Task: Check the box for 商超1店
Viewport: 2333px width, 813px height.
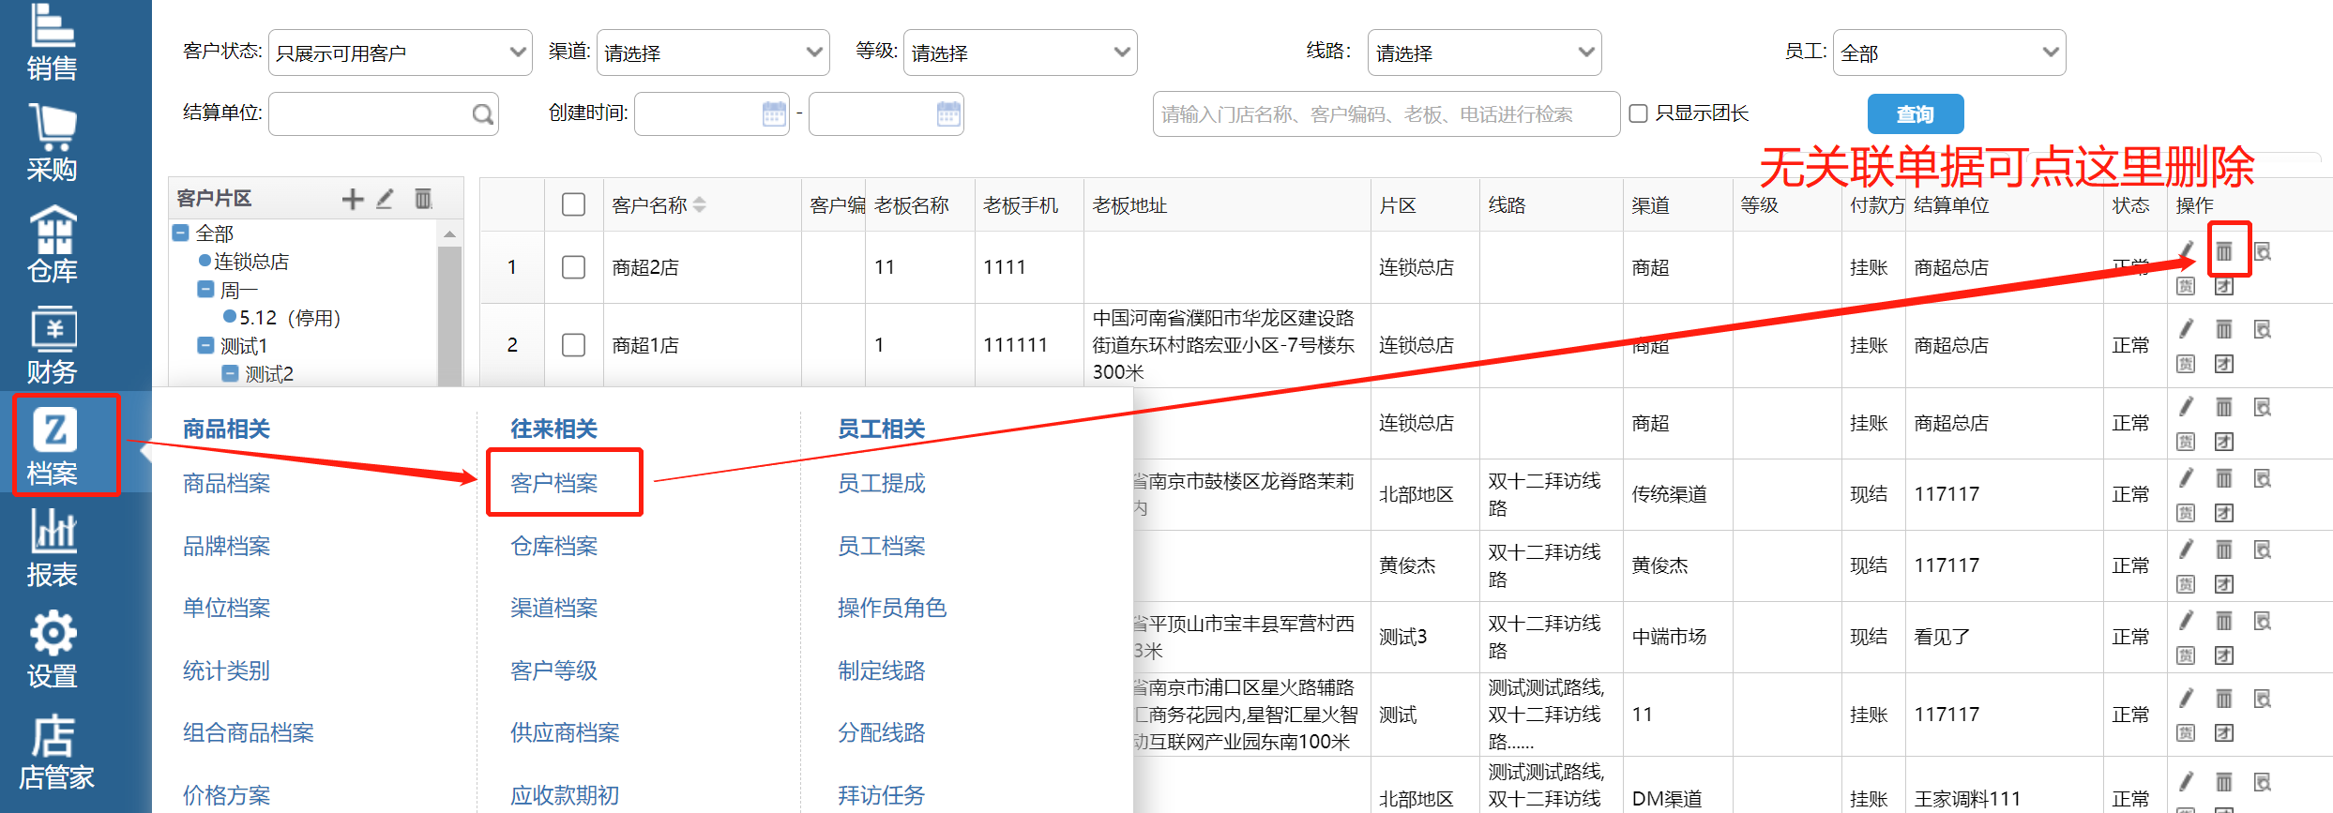Action: (573, 345)
